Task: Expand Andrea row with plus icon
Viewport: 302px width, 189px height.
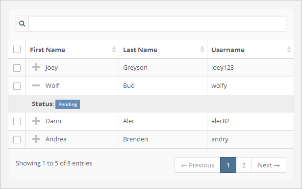Action: tap(36, 139)
